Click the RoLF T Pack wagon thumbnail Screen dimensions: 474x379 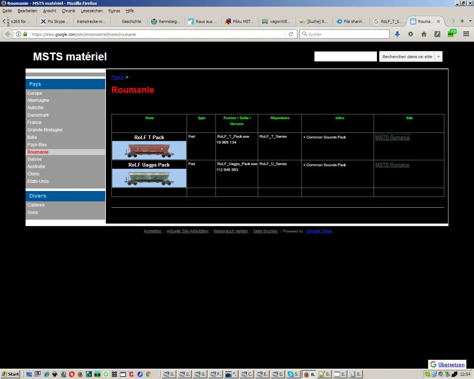point(149,150)
